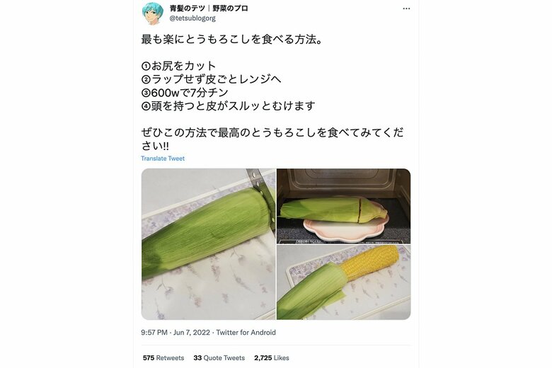The image size is (552, 368).
Task: Open the corn cutting photo
Action: coord(208,244)
